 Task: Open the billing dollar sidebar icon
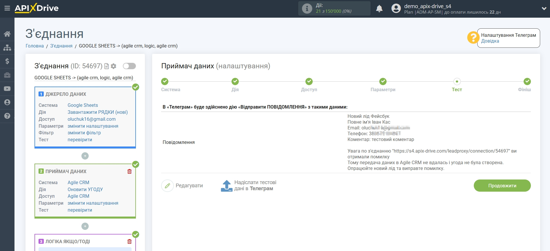[x=7, y=61]
